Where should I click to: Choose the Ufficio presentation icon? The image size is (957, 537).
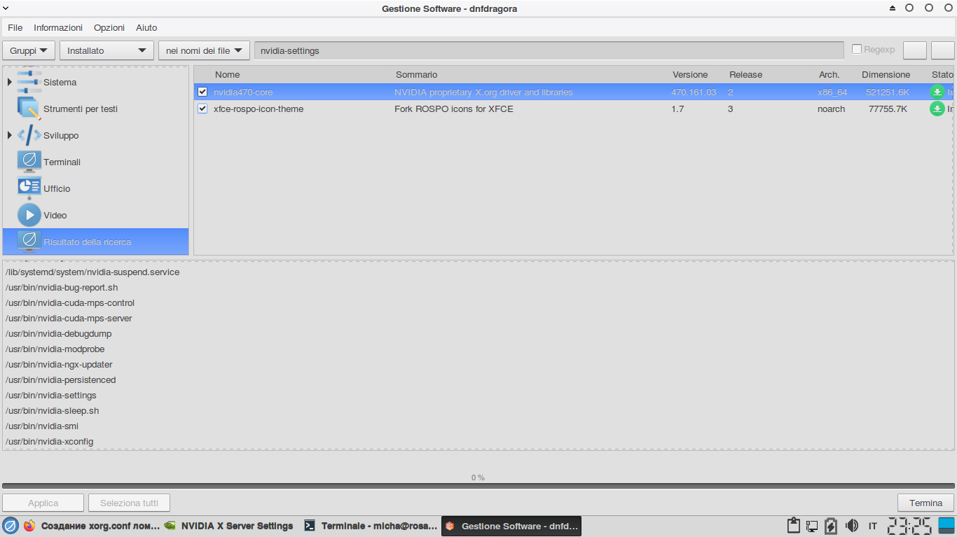pos(29,188)
